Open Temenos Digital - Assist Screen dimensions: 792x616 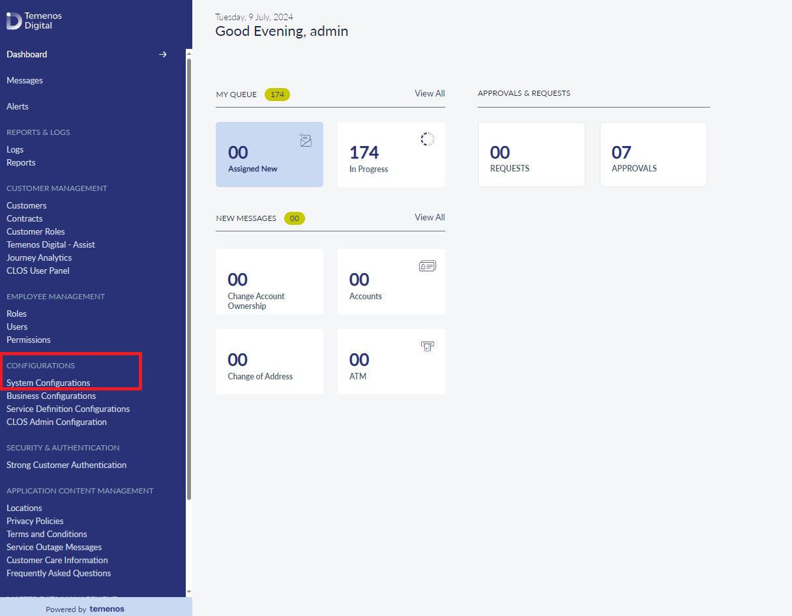51,244
